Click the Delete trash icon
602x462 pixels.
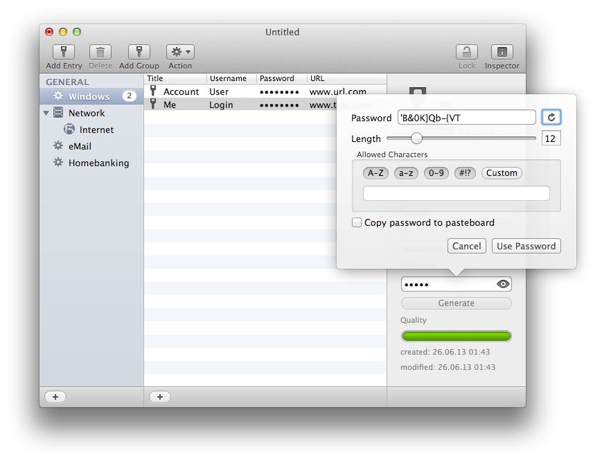100,52
